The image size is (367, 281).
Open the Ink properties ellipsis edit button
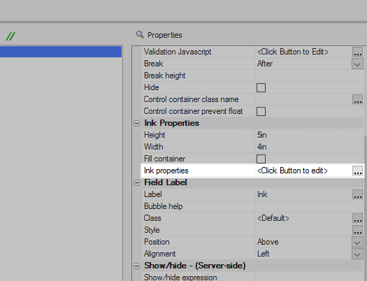357,171
